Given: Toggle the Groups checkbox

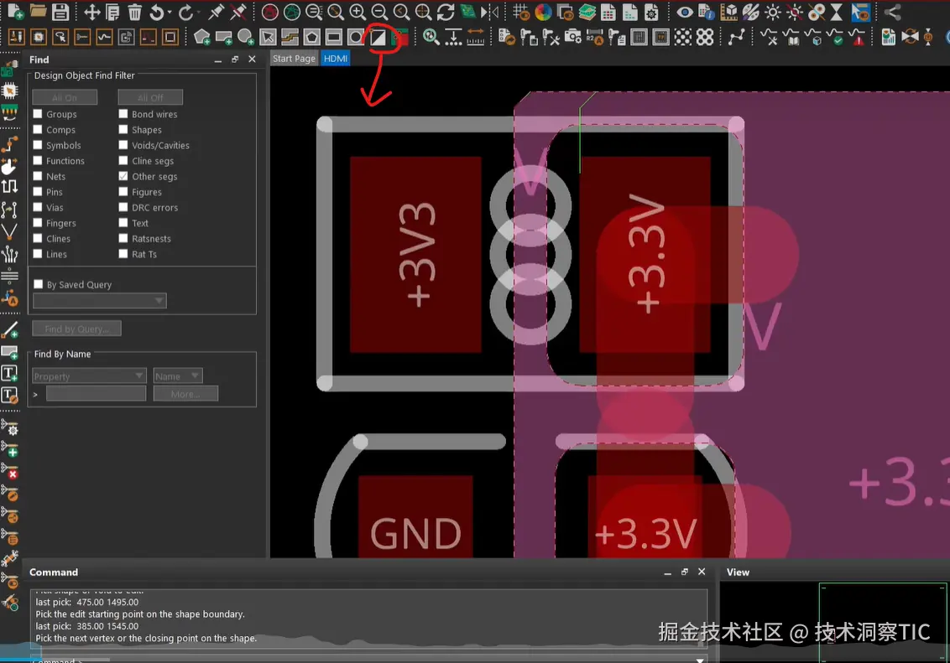Looking at the screenshot, I should 38,114.
